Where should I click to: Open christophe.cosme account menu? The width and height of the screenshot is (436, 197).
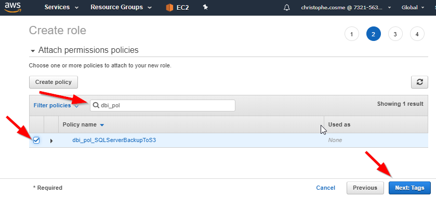(x=346, y=7)
